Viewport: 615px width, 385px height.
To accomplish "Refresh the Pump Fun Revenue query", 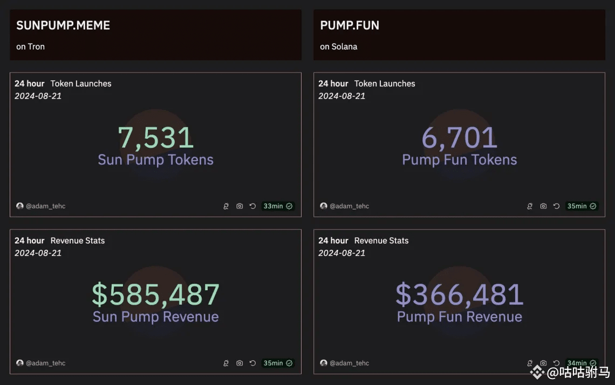I will click(556, 363).
